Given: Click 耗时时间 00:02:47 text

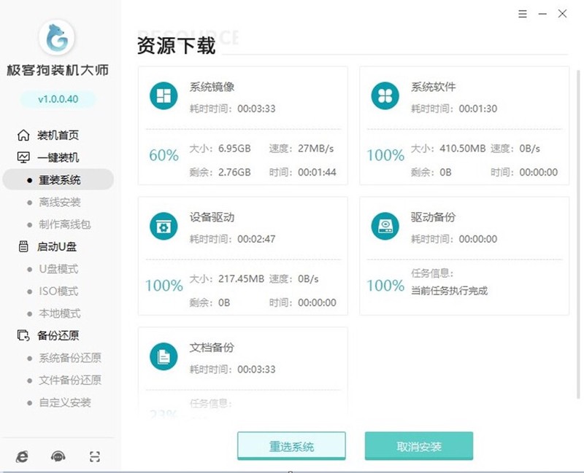Looking at the screenshot, I should click(x=232, y=239).
